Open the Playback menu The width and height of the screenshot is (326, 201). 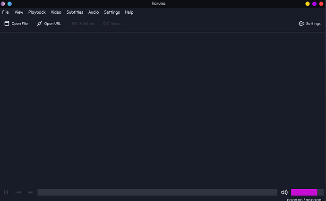(37, 12)
